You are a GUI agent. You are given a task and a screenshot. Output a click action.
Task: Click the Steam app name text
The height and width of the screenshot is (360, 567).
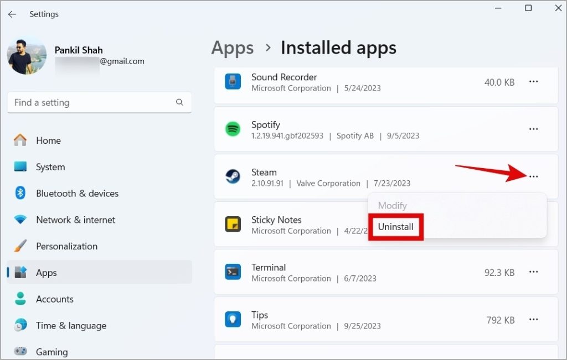point(264,172)
